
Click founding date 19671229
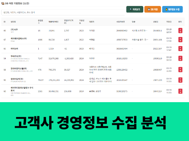click(157, 80)
